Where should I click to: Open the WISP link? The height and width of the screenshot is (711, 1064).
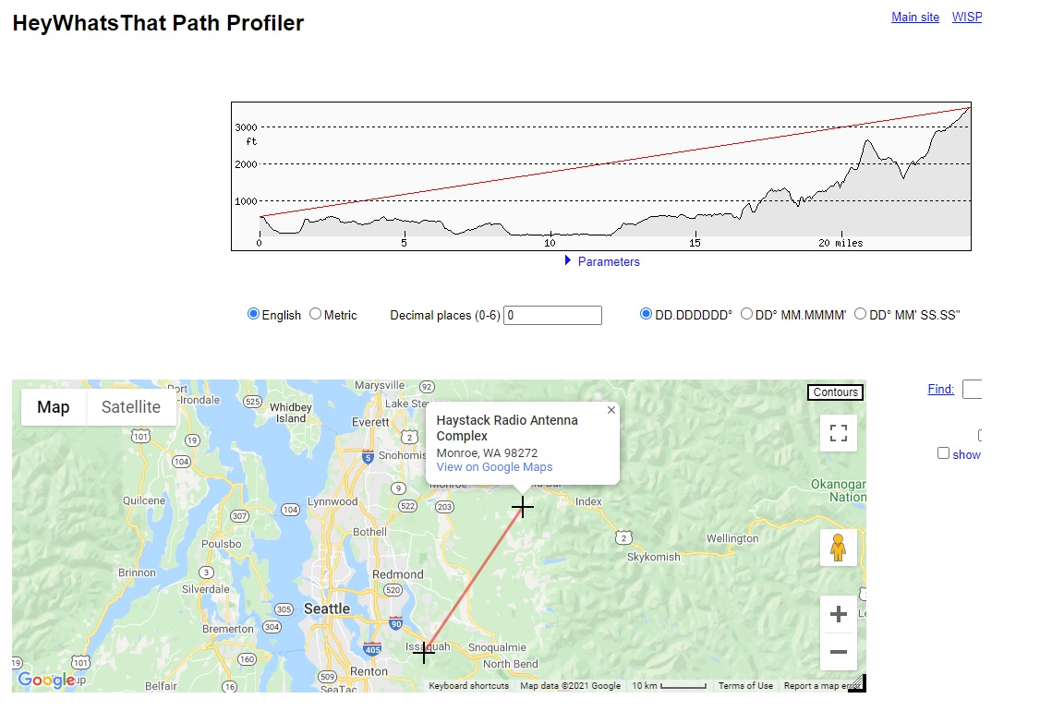[x=967, y=17]
